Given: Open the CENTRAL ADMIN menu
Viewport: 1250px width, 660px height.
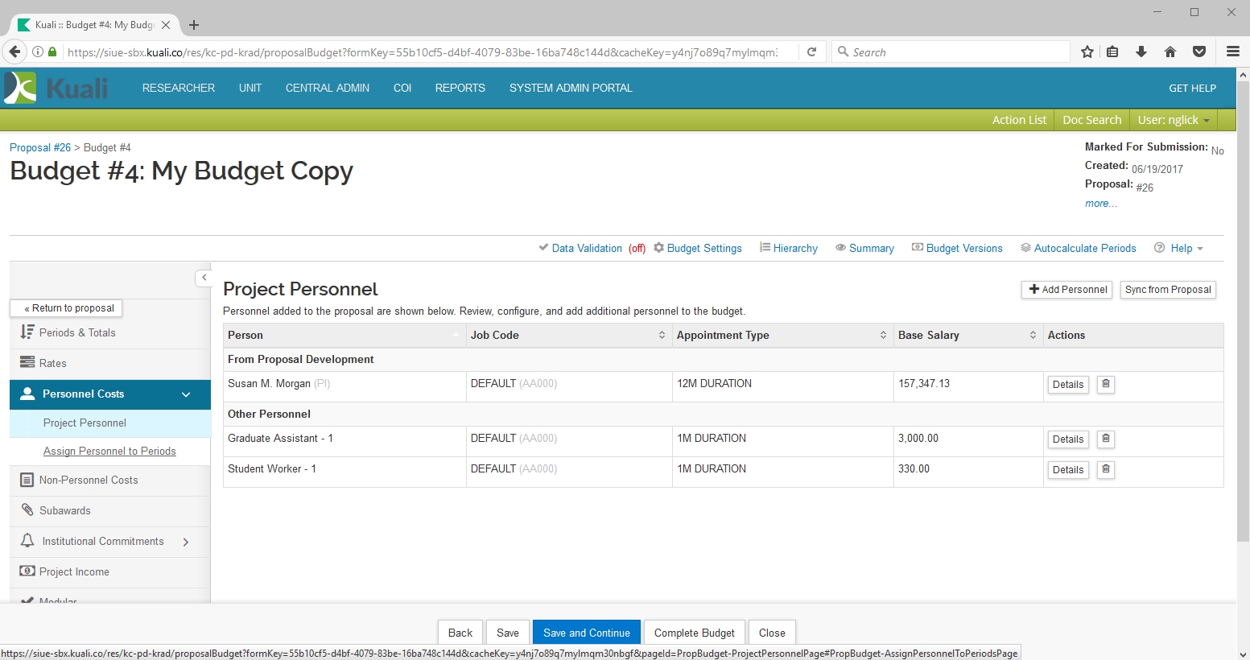Looking at the screenshot, I should click(x=328, y=88).
